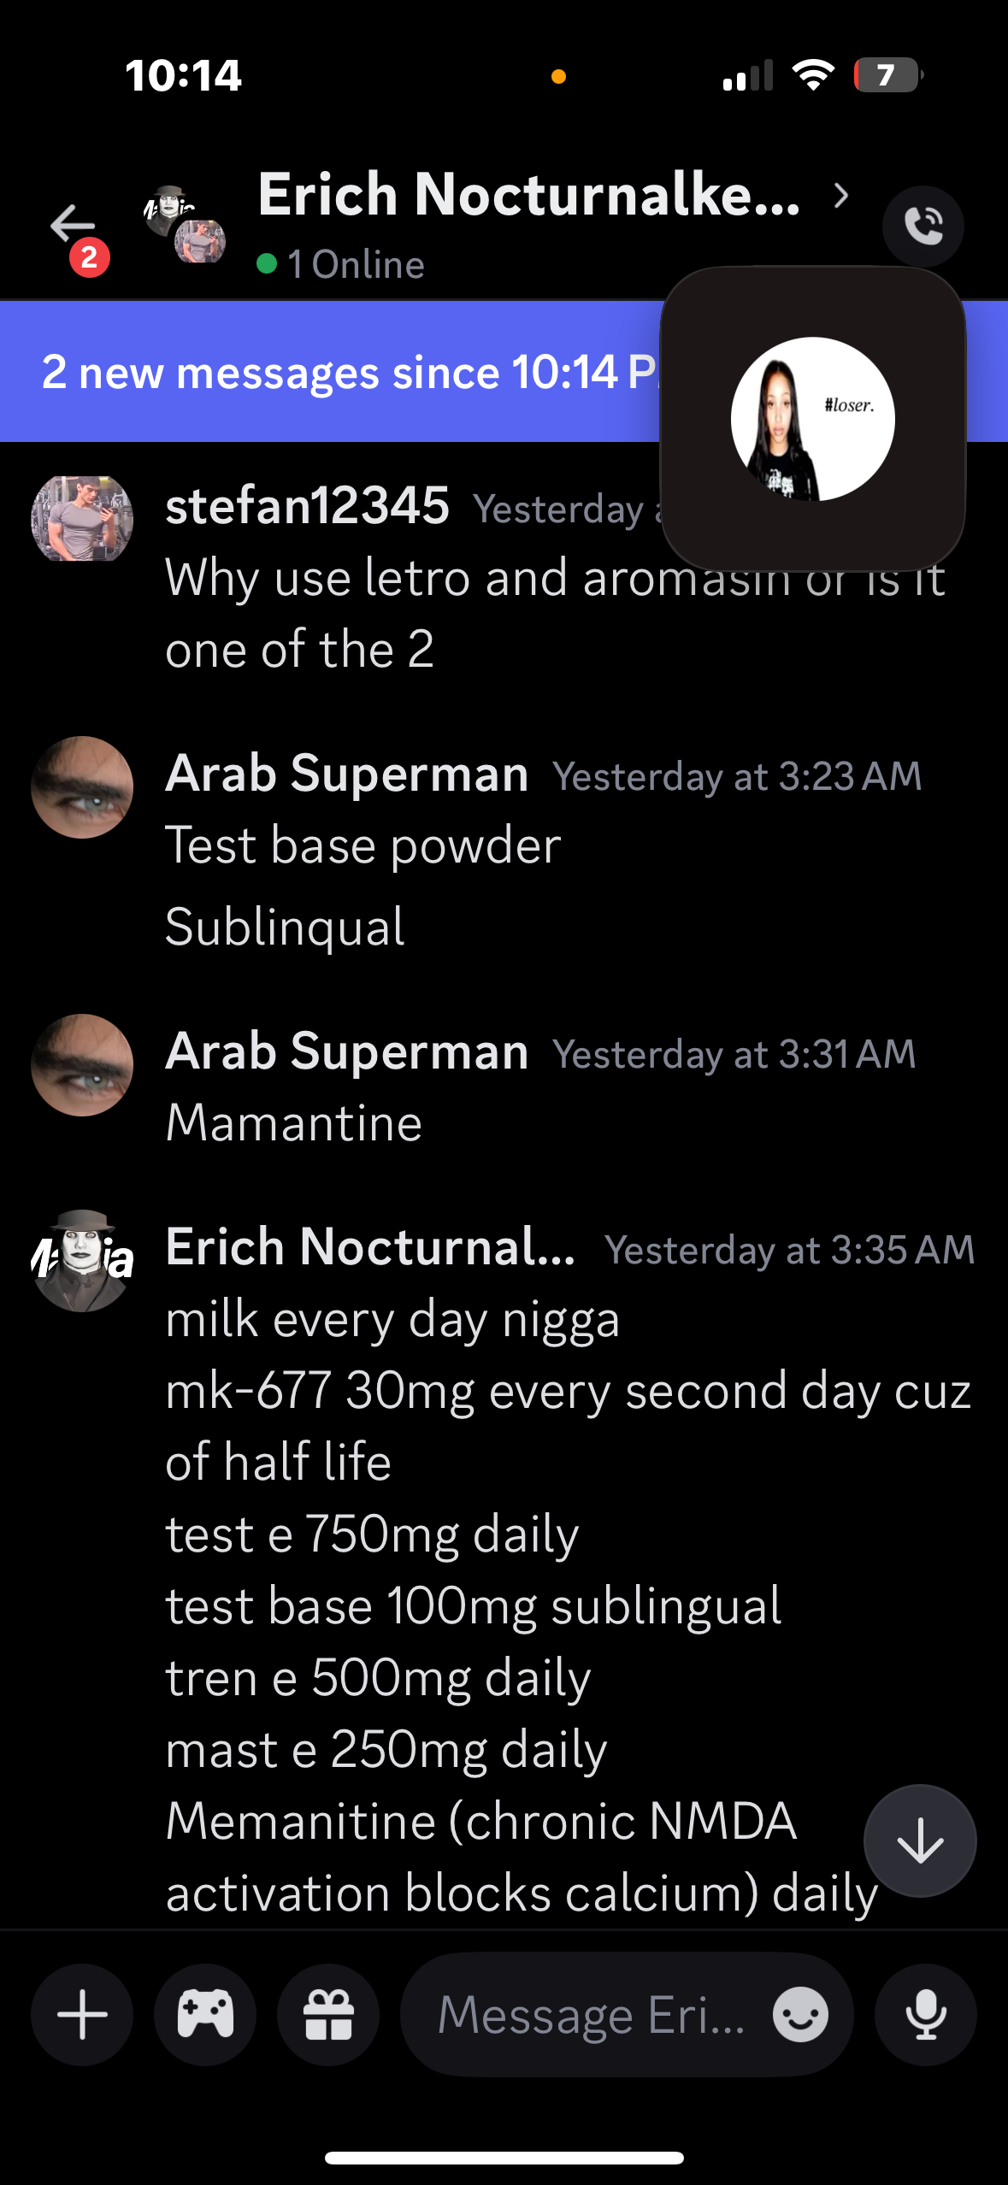The height and width of the screenshot is (2185, 1008).
Task: Open the plus attachment menu
Action: pyautogui.click(x=82, y=2014)
